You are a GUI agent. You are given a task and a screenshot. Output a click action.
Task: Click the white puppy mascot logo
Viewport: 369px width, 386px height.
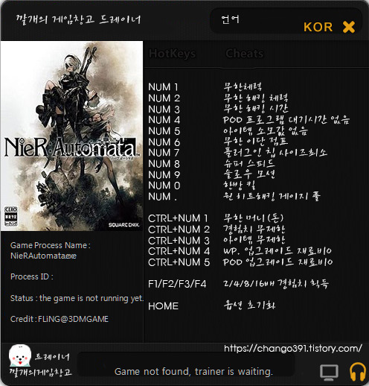[20, 355]
